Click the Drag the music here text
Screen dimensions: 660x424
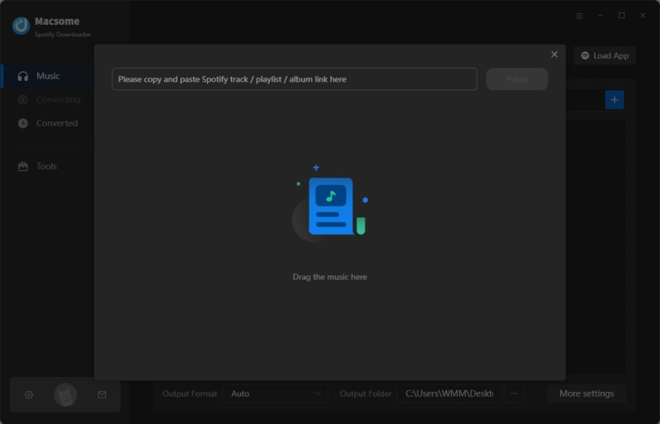click(x=329, y=276)
